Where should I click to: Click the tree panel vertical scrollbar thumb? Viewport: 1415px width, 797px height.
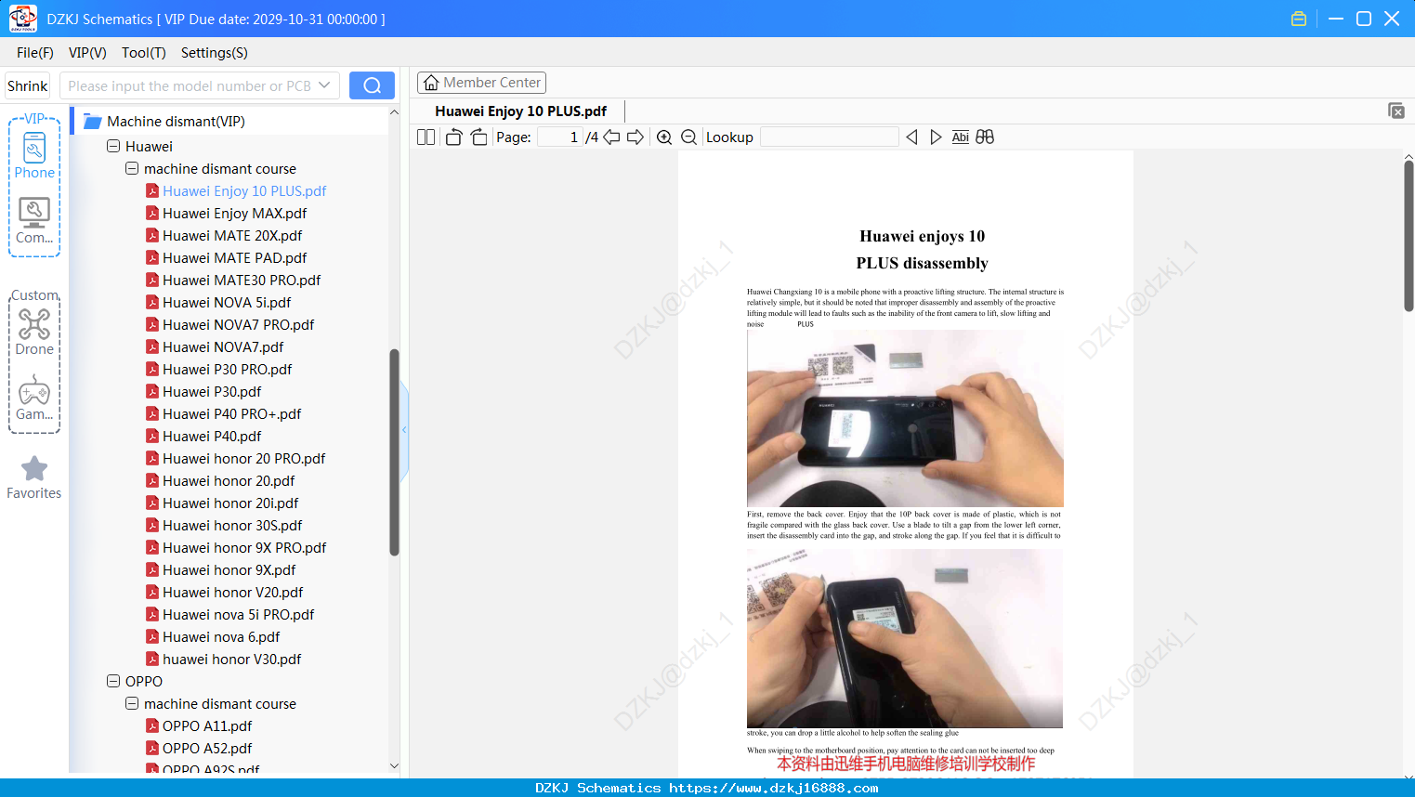394,452
